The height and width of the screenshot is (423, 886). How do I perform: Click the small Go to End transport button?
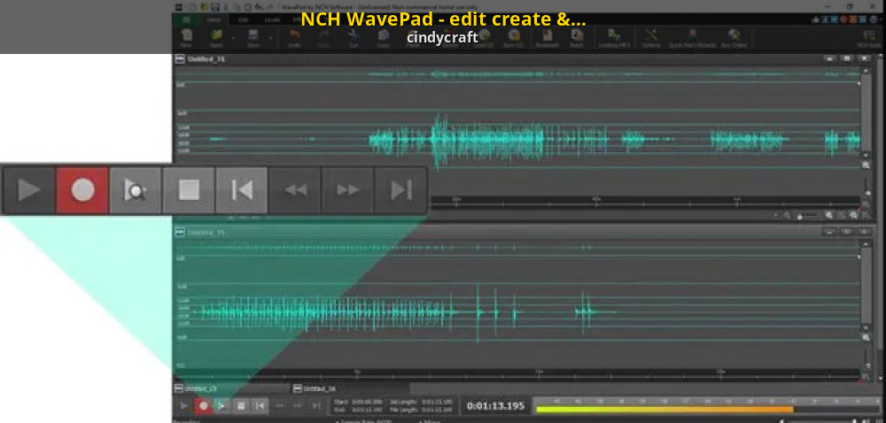316,405
